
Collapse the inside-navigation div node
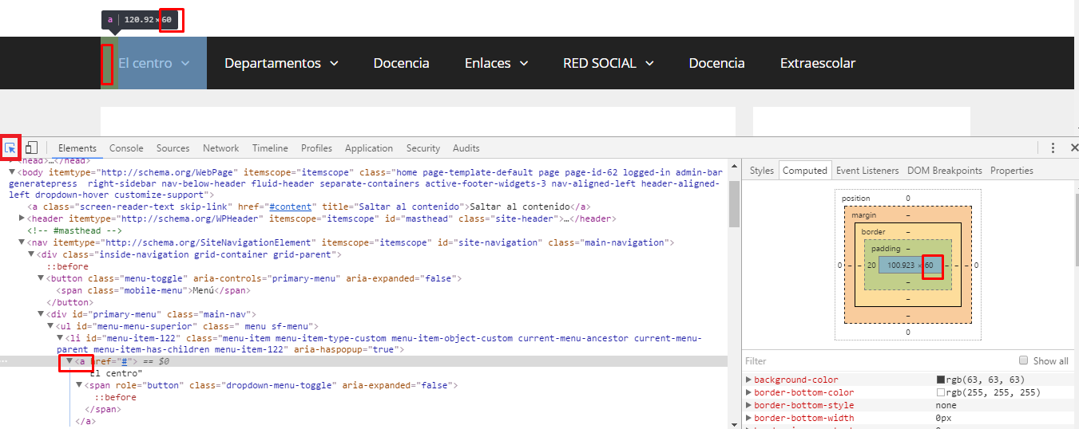[31, 254]
